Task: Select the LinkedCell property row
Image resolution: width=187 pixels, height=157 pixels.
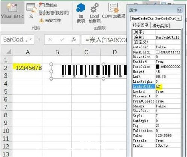Action: coord(156,87)
